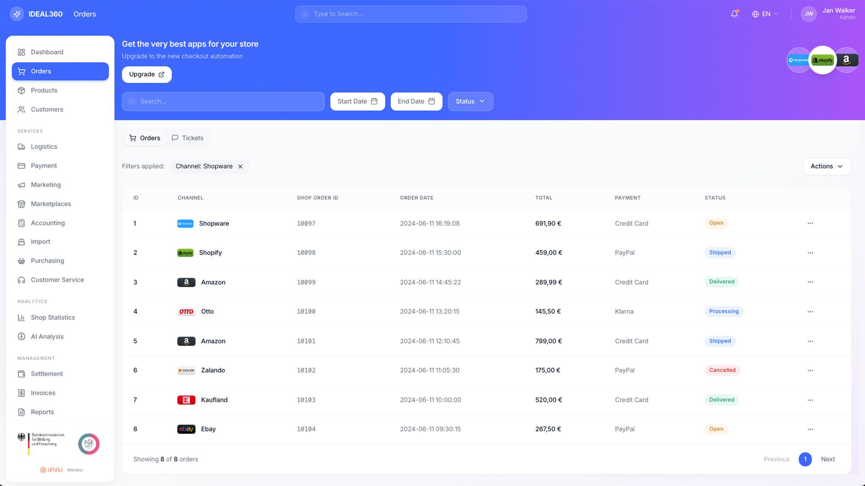
Task: Focus the top Type to Search field
Action: (x=411, y=14)
